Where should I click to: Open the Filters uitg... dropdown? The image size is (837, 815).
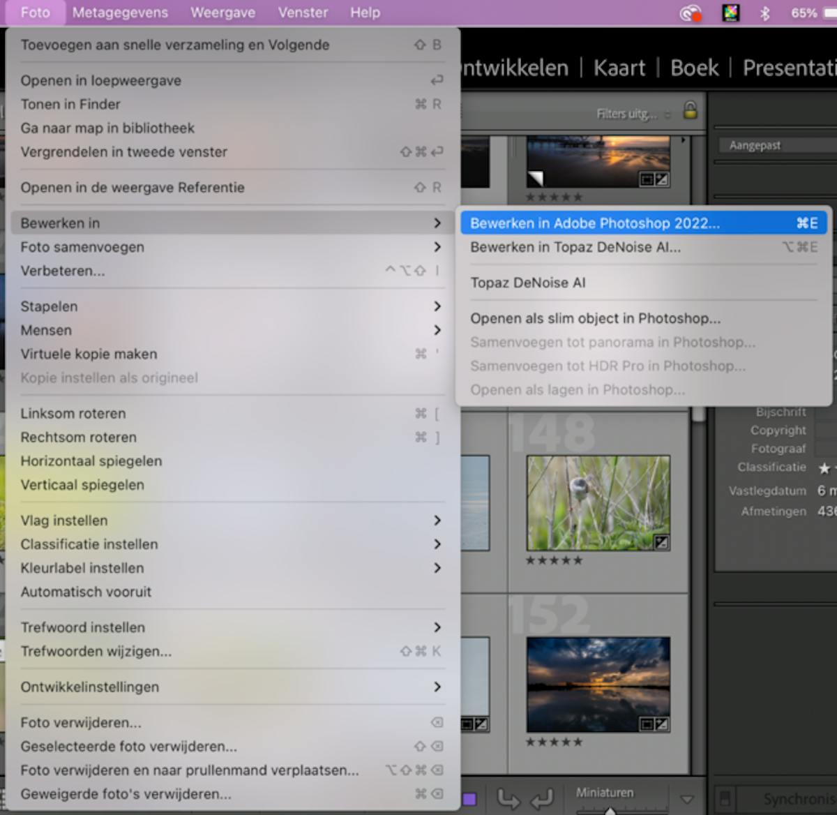pos(633,114)
